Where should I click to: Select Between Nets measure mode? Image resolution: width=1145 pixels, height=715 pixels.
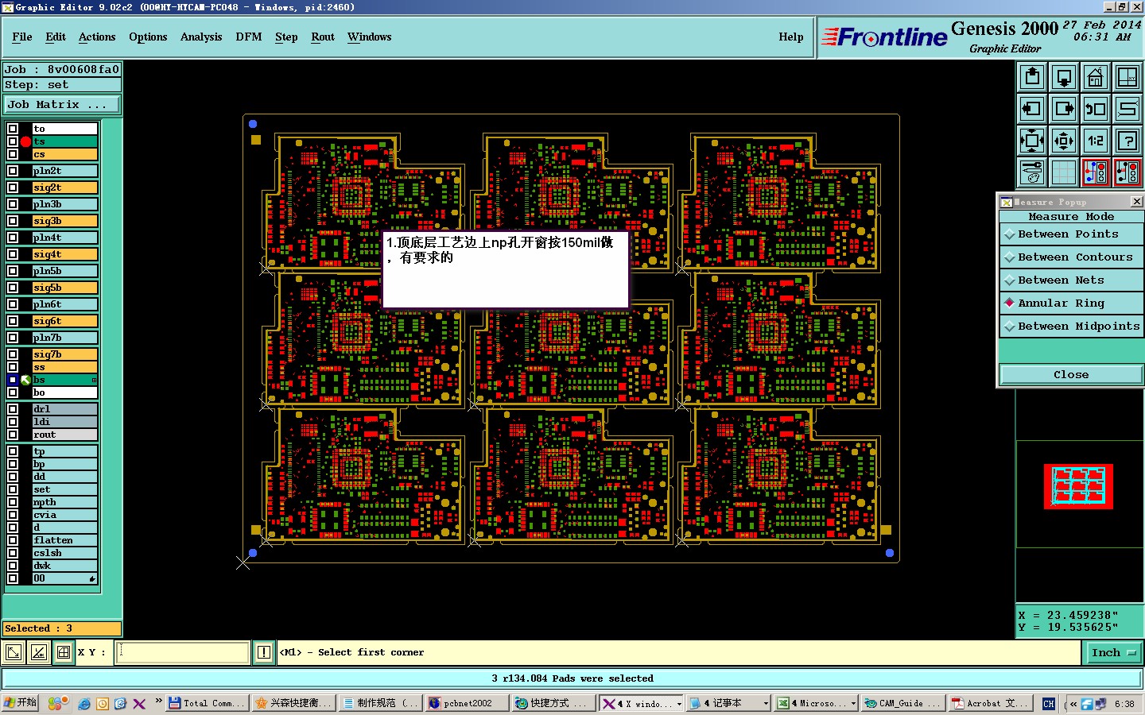click(1071, 280)
